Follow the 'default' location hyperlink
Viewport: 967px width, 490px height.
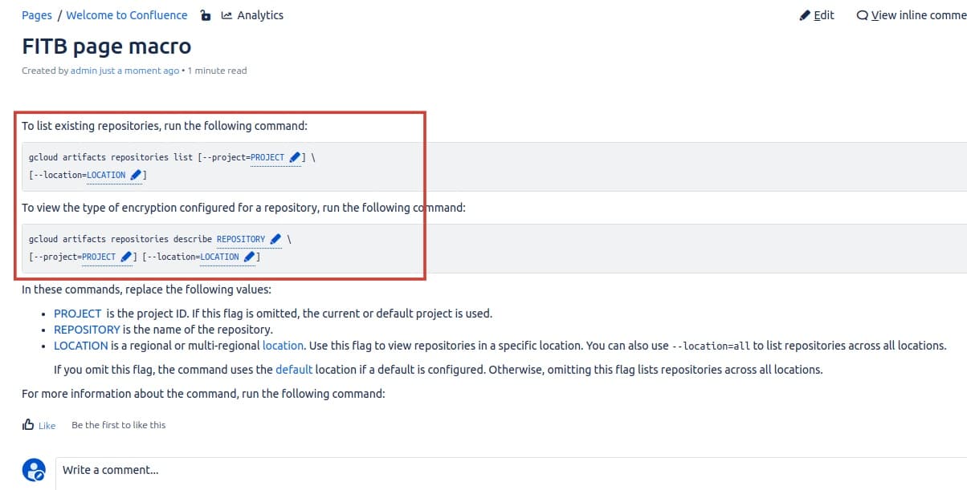click(294, 370)
